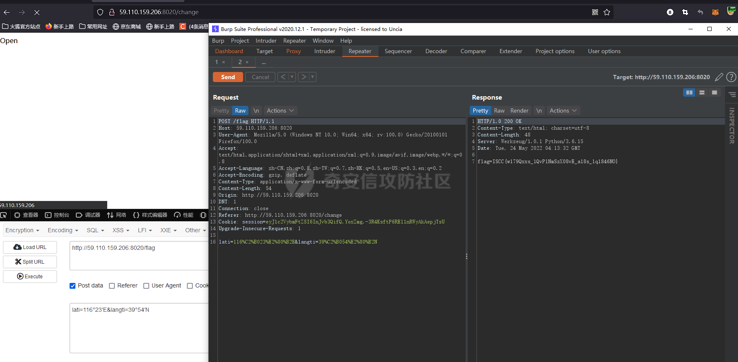Image resolution: width=738 pixels, height=362 pixels.
Task: Toggle response non-printable chars \n button
Action: (539, 110)
